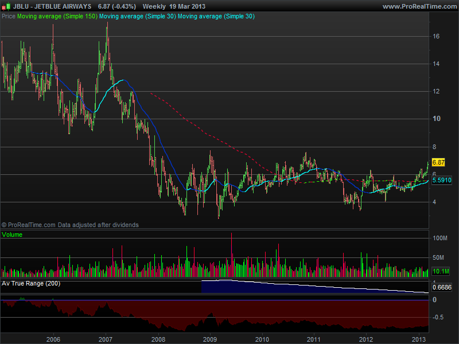Image resolution: width=459 pixels, height=344 pixels.
Task: Click the 100M level on the volume axis
Action: point(440,238)
